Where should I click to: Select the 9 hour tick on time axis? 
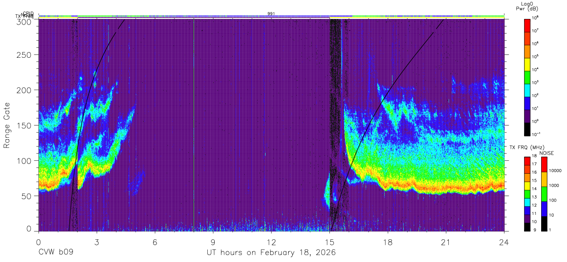click(x=213, y=242)
